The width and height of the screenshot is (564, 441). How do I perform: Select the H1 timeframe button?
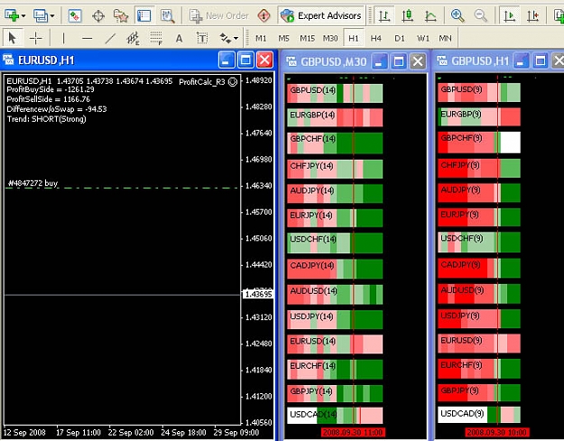tap(353, 38)
